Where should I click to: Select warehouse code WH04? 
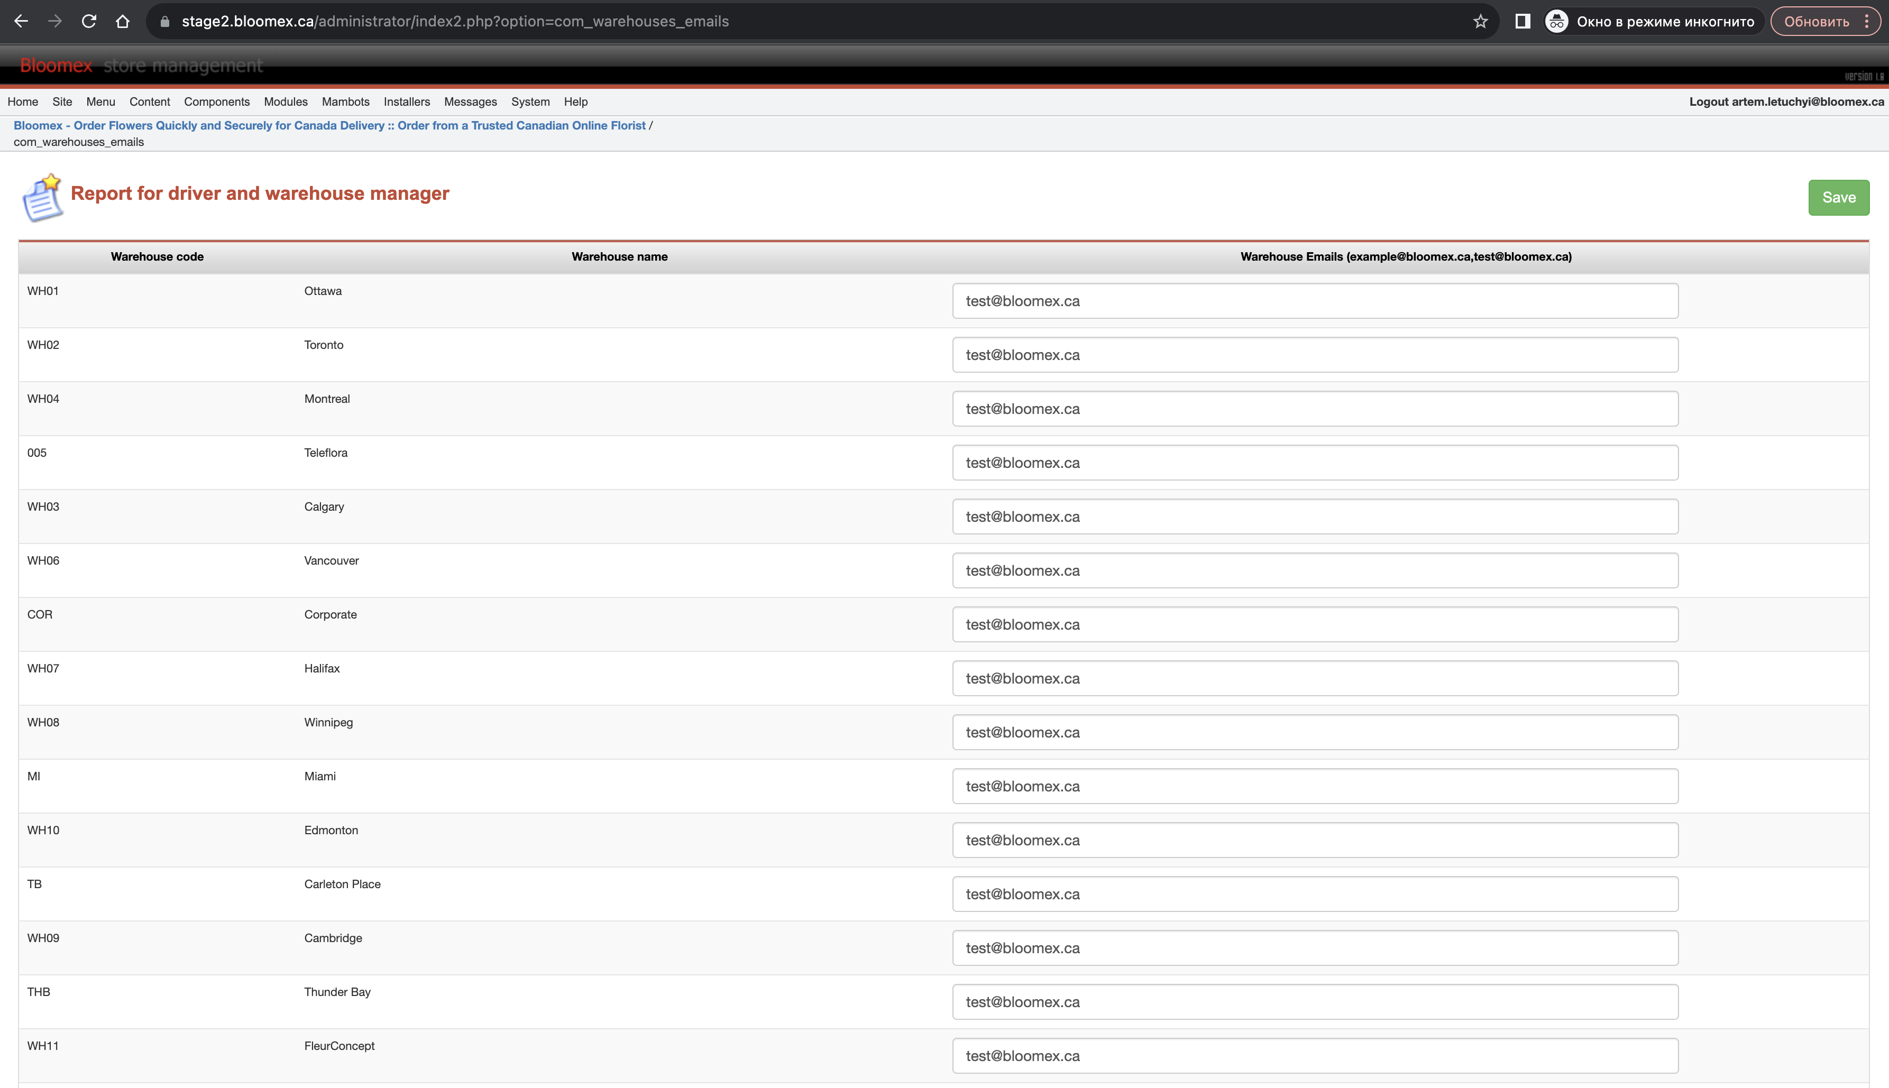tap(43, 398)
